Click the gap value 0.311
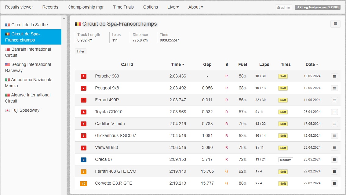 click(207, 100)
